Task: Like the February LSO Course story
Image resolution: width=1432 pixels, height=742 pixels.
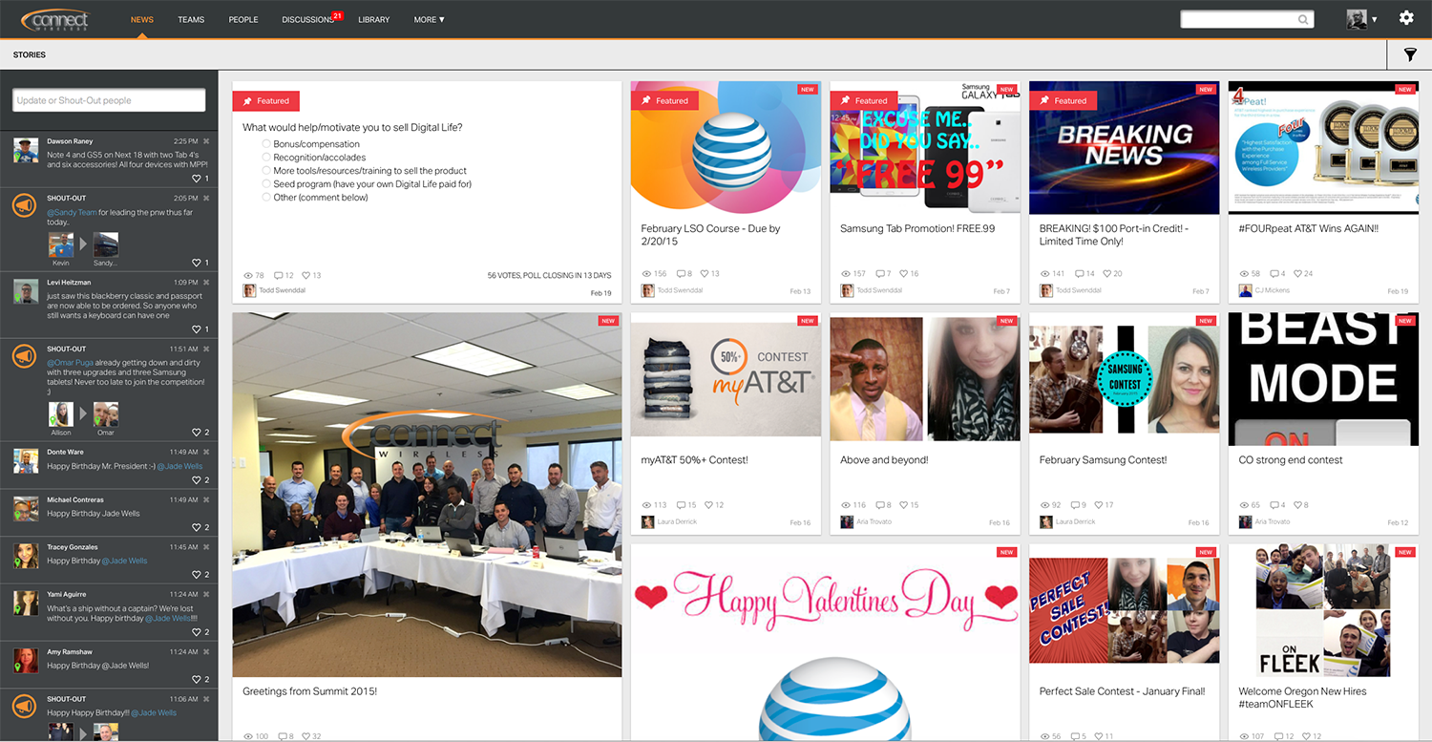Action: (x=704, y=274)
